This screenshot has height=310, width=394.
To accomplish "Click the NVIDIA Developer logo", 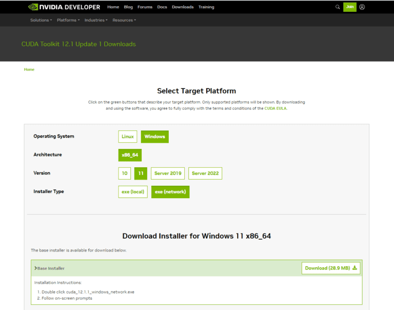I will [64, 7].
